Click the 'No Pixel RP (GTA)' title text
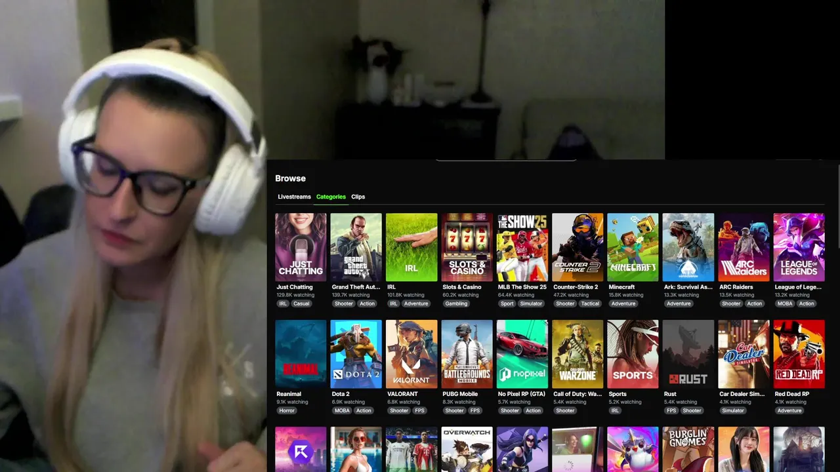This screenshot has height=472, width=840. tap(522, 394)
